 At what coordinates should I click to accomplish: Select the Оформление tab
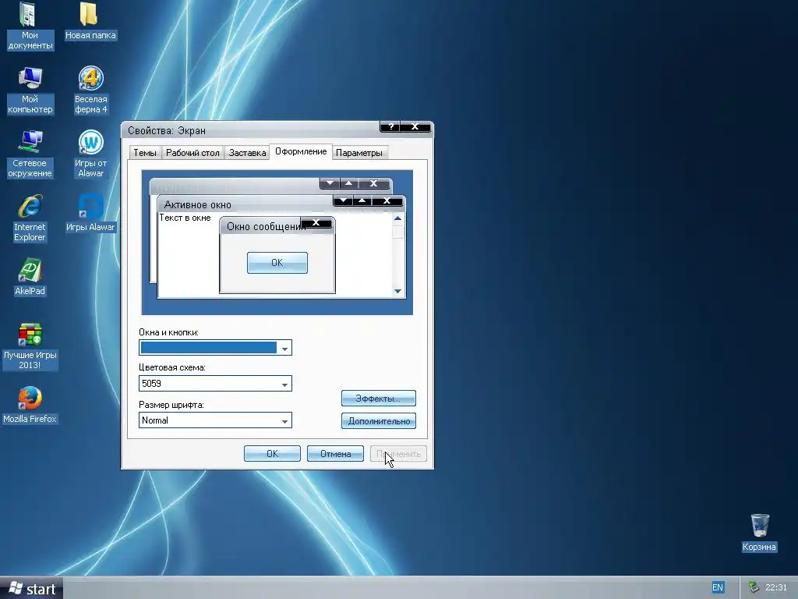coord(301,151)
